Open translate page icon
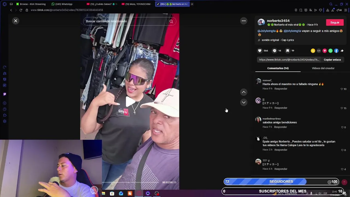This screenshot has height=197, width=350. coord(310,10)
